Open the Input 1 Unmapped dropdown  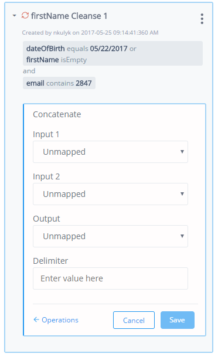(110, 152)
